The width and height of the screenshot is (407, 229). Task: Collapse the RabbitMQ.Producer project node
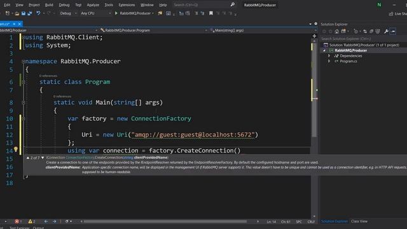(324, 51)
